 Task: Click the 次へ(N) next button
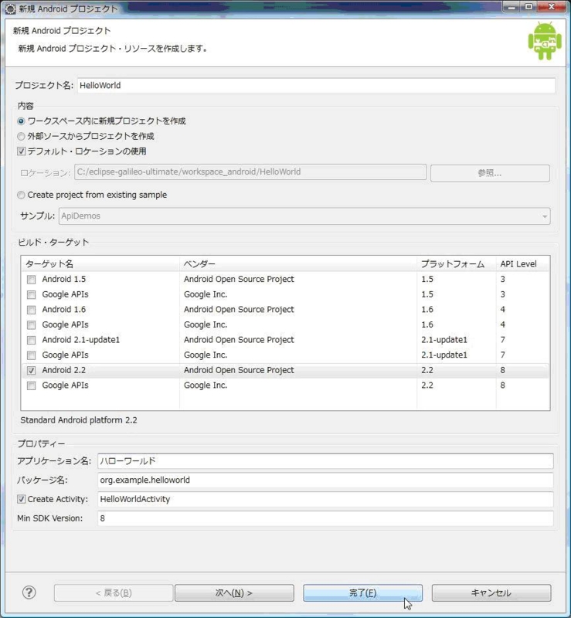(234, 593)
